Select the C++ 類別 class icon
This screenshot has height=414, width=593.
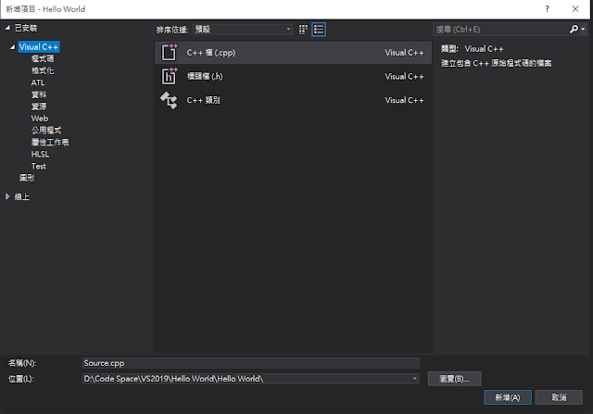(x=169, y=100)
